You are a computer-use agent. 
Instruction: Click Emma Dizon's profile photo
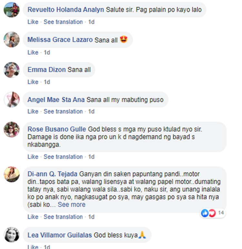[12, 70]
